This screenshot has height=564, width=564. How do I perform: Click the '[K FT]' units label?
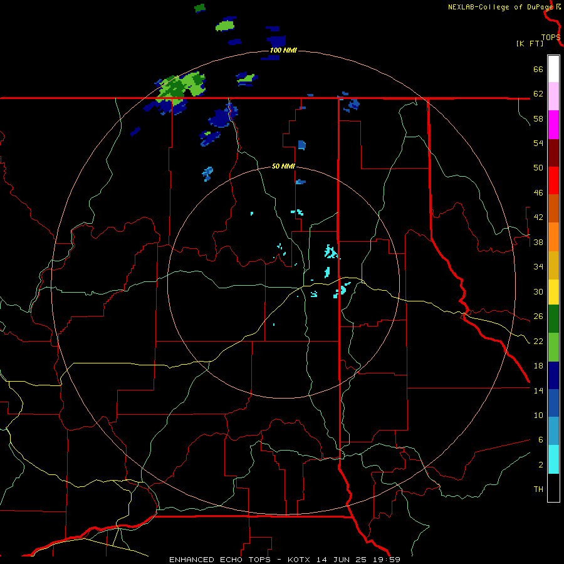click(530, 43)
